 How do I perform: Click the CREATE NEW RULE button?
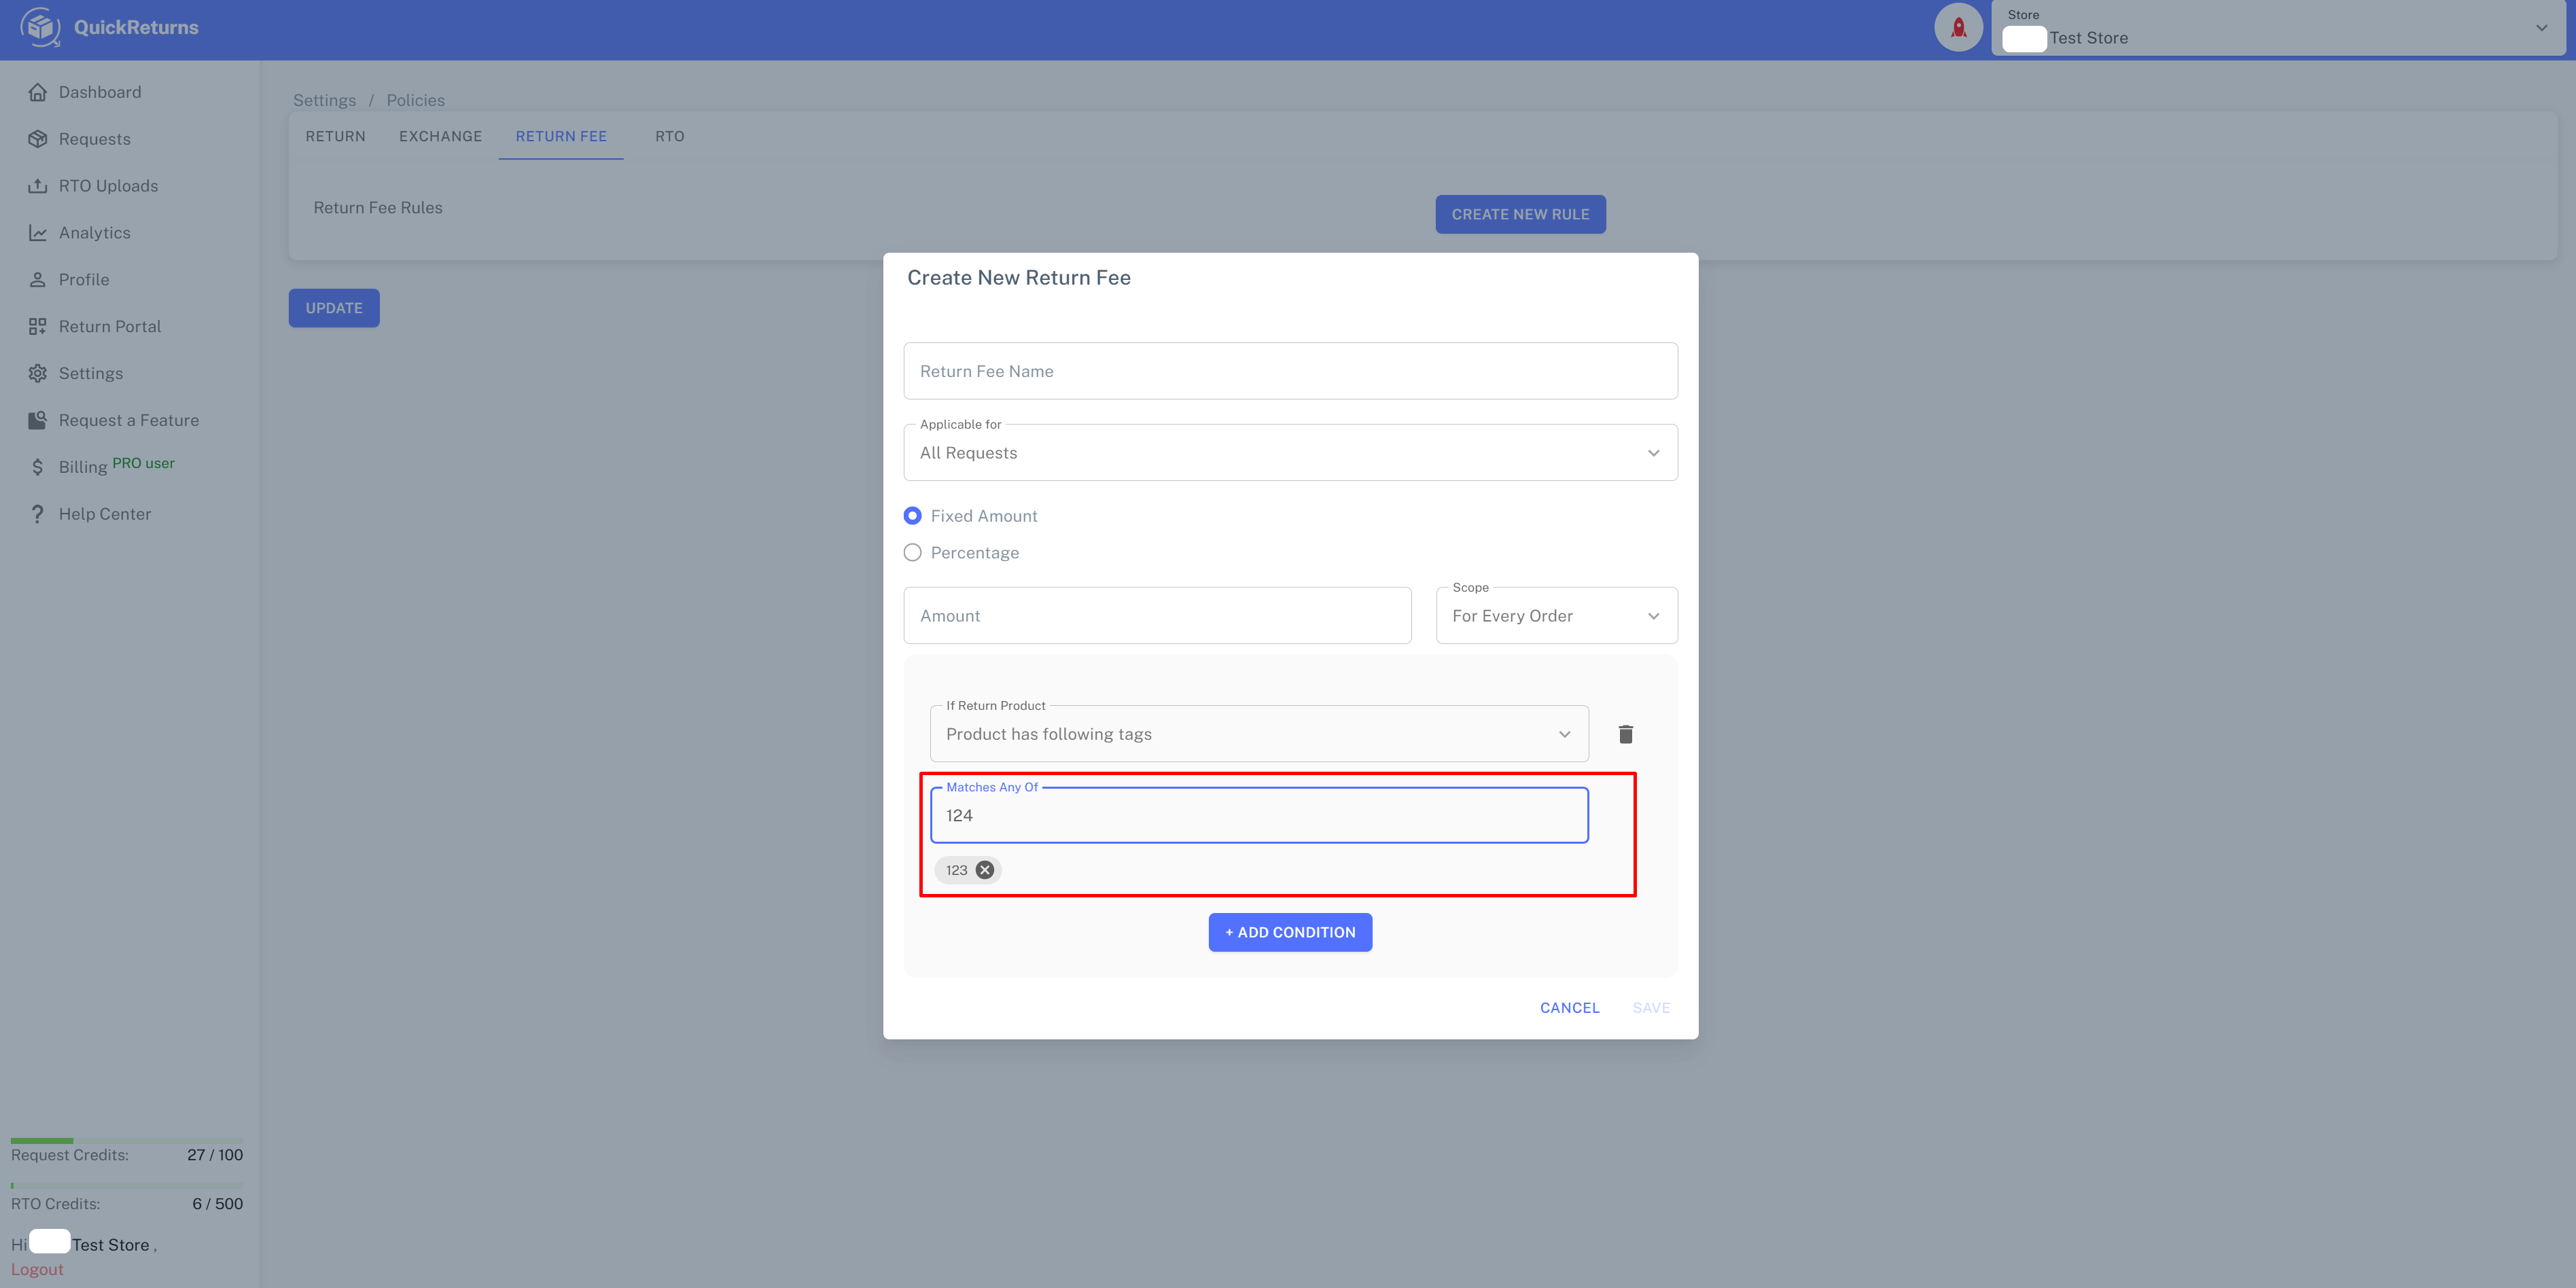coord(1520,214)
